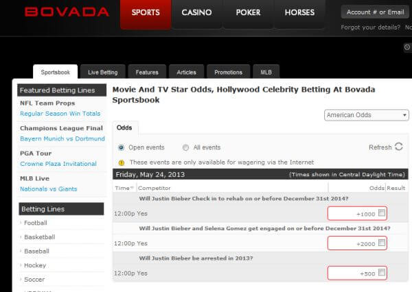Check the +1000 rehab odds checkbox

tap(382, 212)
